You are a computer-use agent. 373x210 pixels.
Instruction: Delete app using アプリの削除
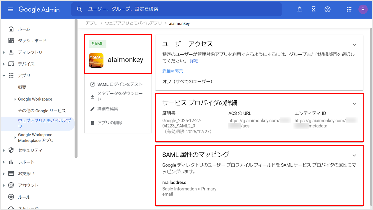coord(110,123)
